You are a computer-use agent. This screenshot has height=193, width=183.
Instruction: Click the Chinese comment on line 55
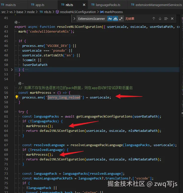(76, 88)
